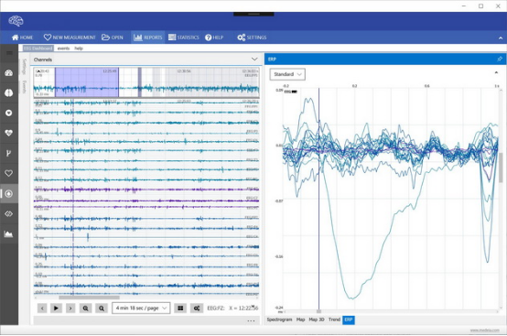Zoom in on the EEG traces
Image resolution: width=507 pixels, height=336 pixels.
[x=86, y=309]
